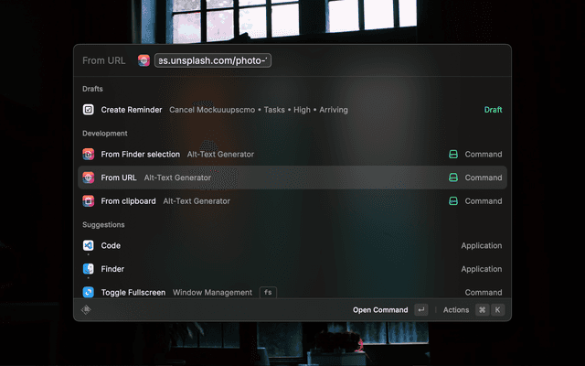Screen dimensions: 585x366
Task: Click the Toggle Fullscreen command icon
Action: tap(89, 292)
